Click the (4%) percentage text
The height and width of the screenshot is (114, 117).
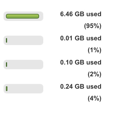click(x=94, y=98)
